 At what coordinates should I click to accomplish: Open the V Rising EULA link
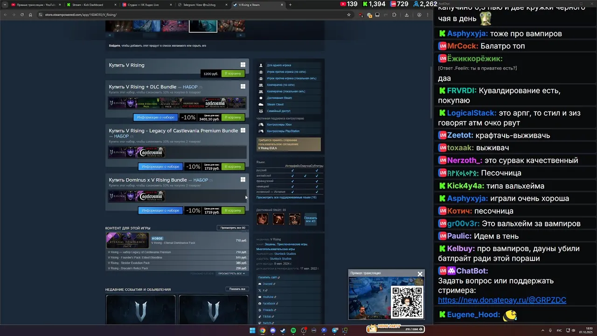click(267, 148)
